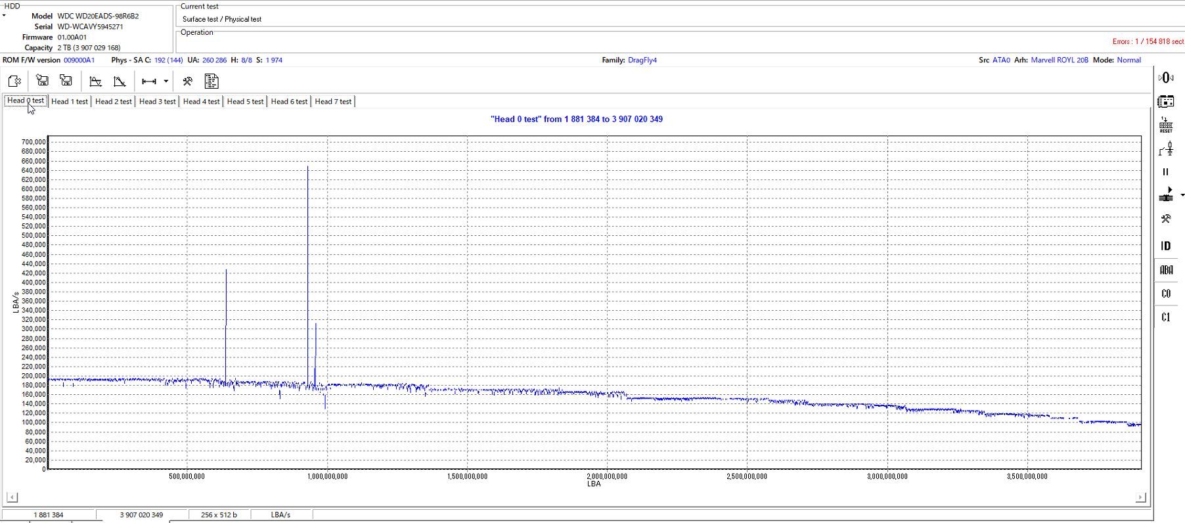
Task: Click the second save-to-disk toolbar icon
Action: pos(66,81)
